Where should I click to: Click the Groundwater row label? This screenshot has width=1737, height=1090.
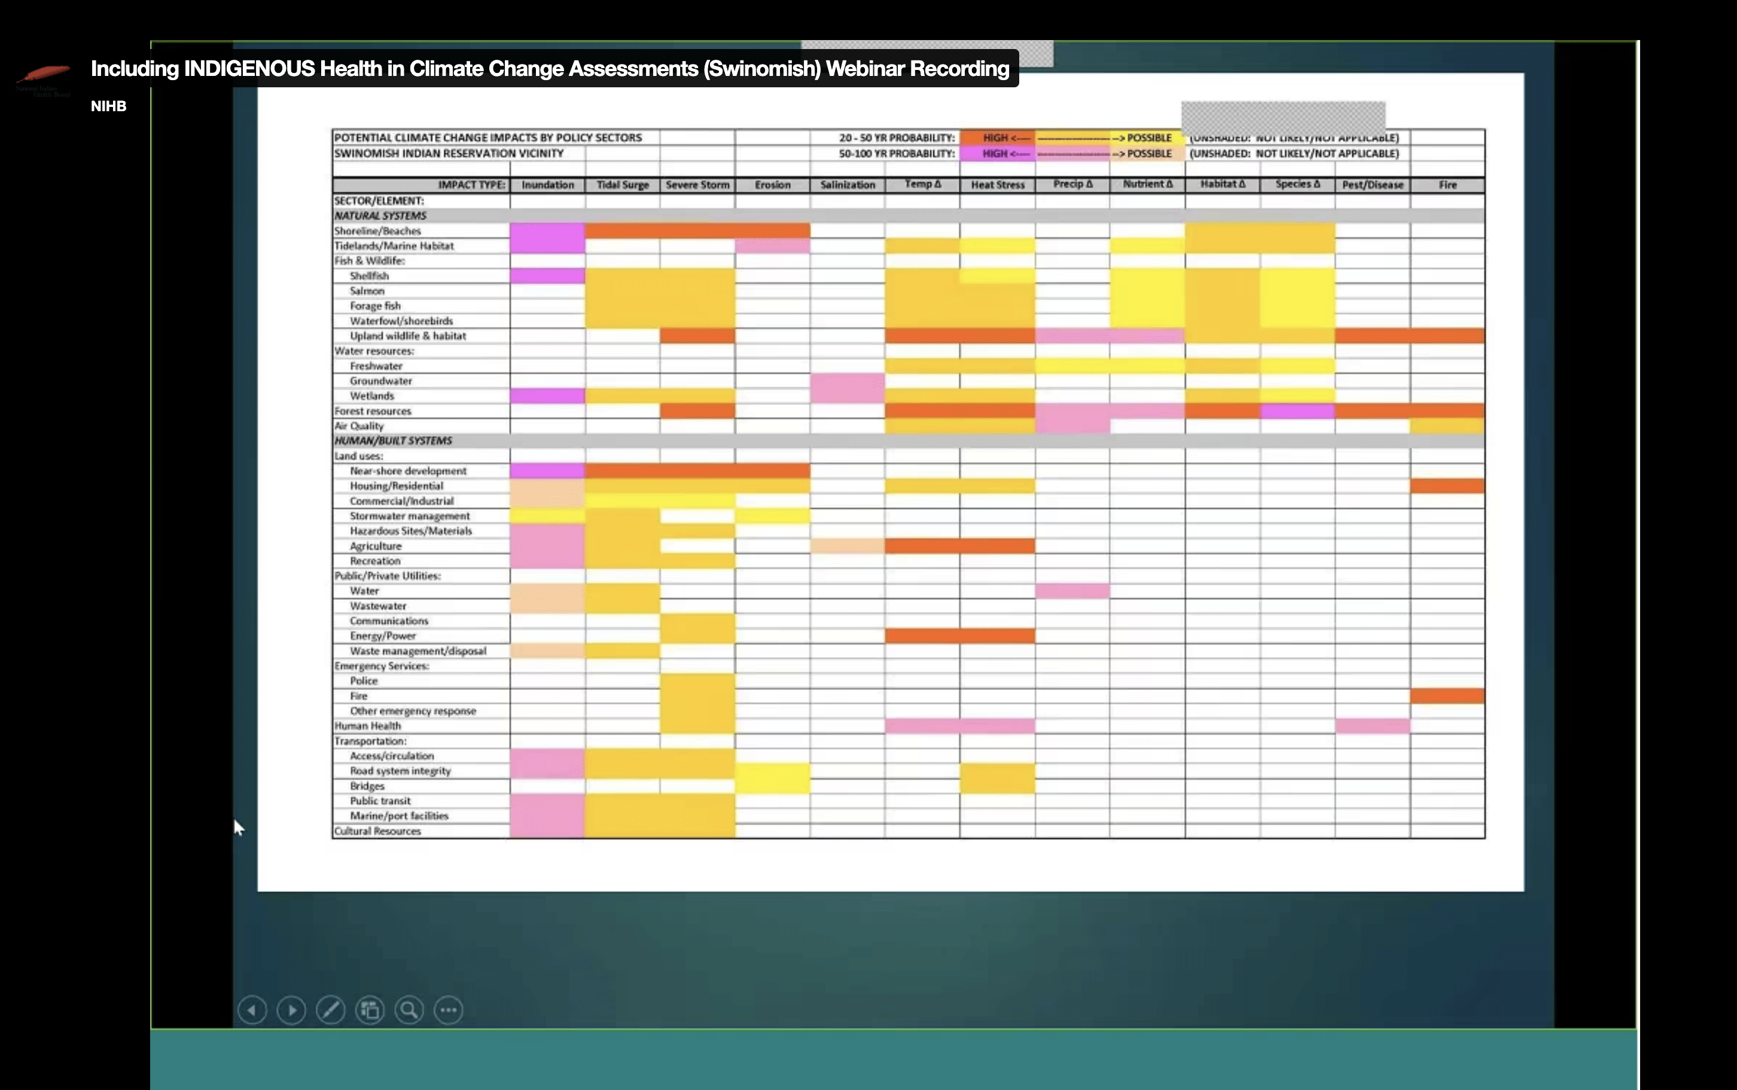tap(380, 381)
